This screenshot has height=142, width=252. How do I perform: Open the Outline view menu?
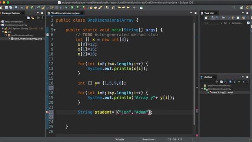tap(248, 82)
